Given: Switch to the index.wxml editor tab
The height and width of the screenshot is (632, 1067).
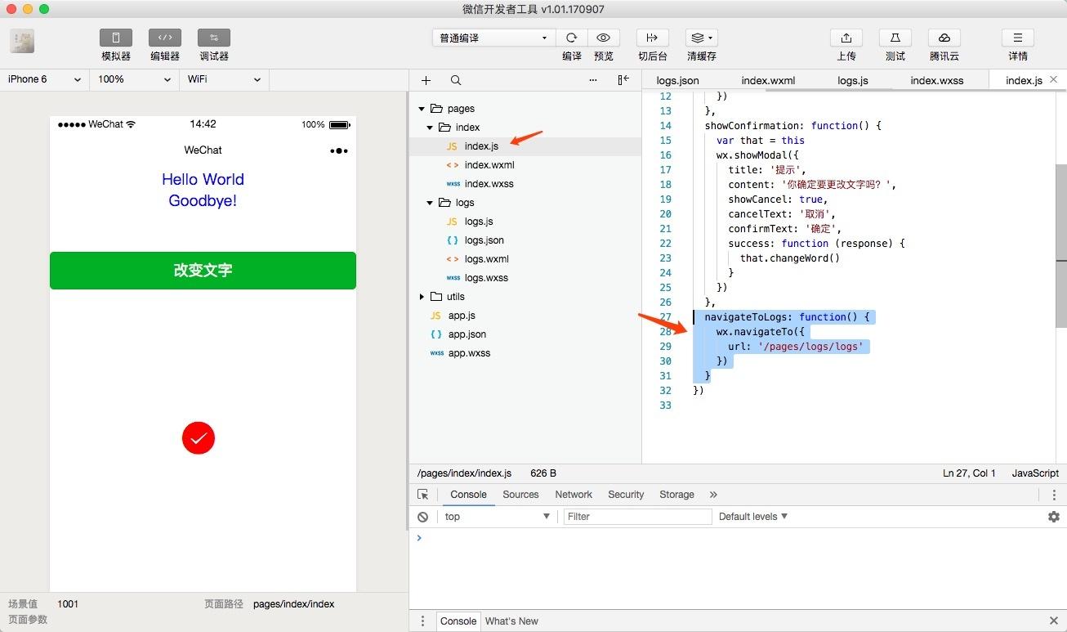Looking at the screenshot, I should (768, 80).
